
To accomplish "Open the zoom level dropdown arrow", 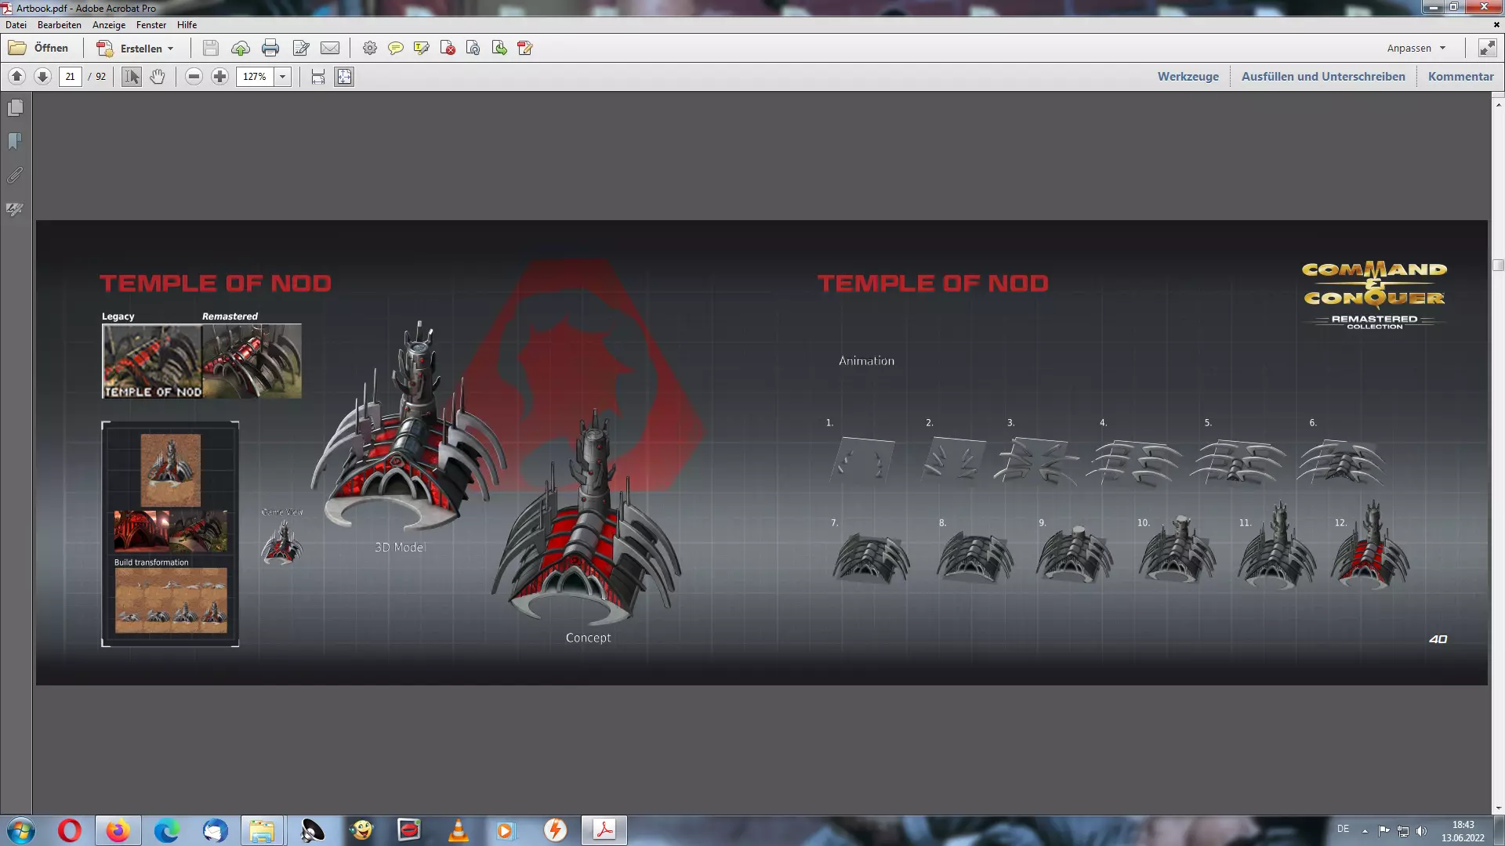I will [x=283, y=77].
